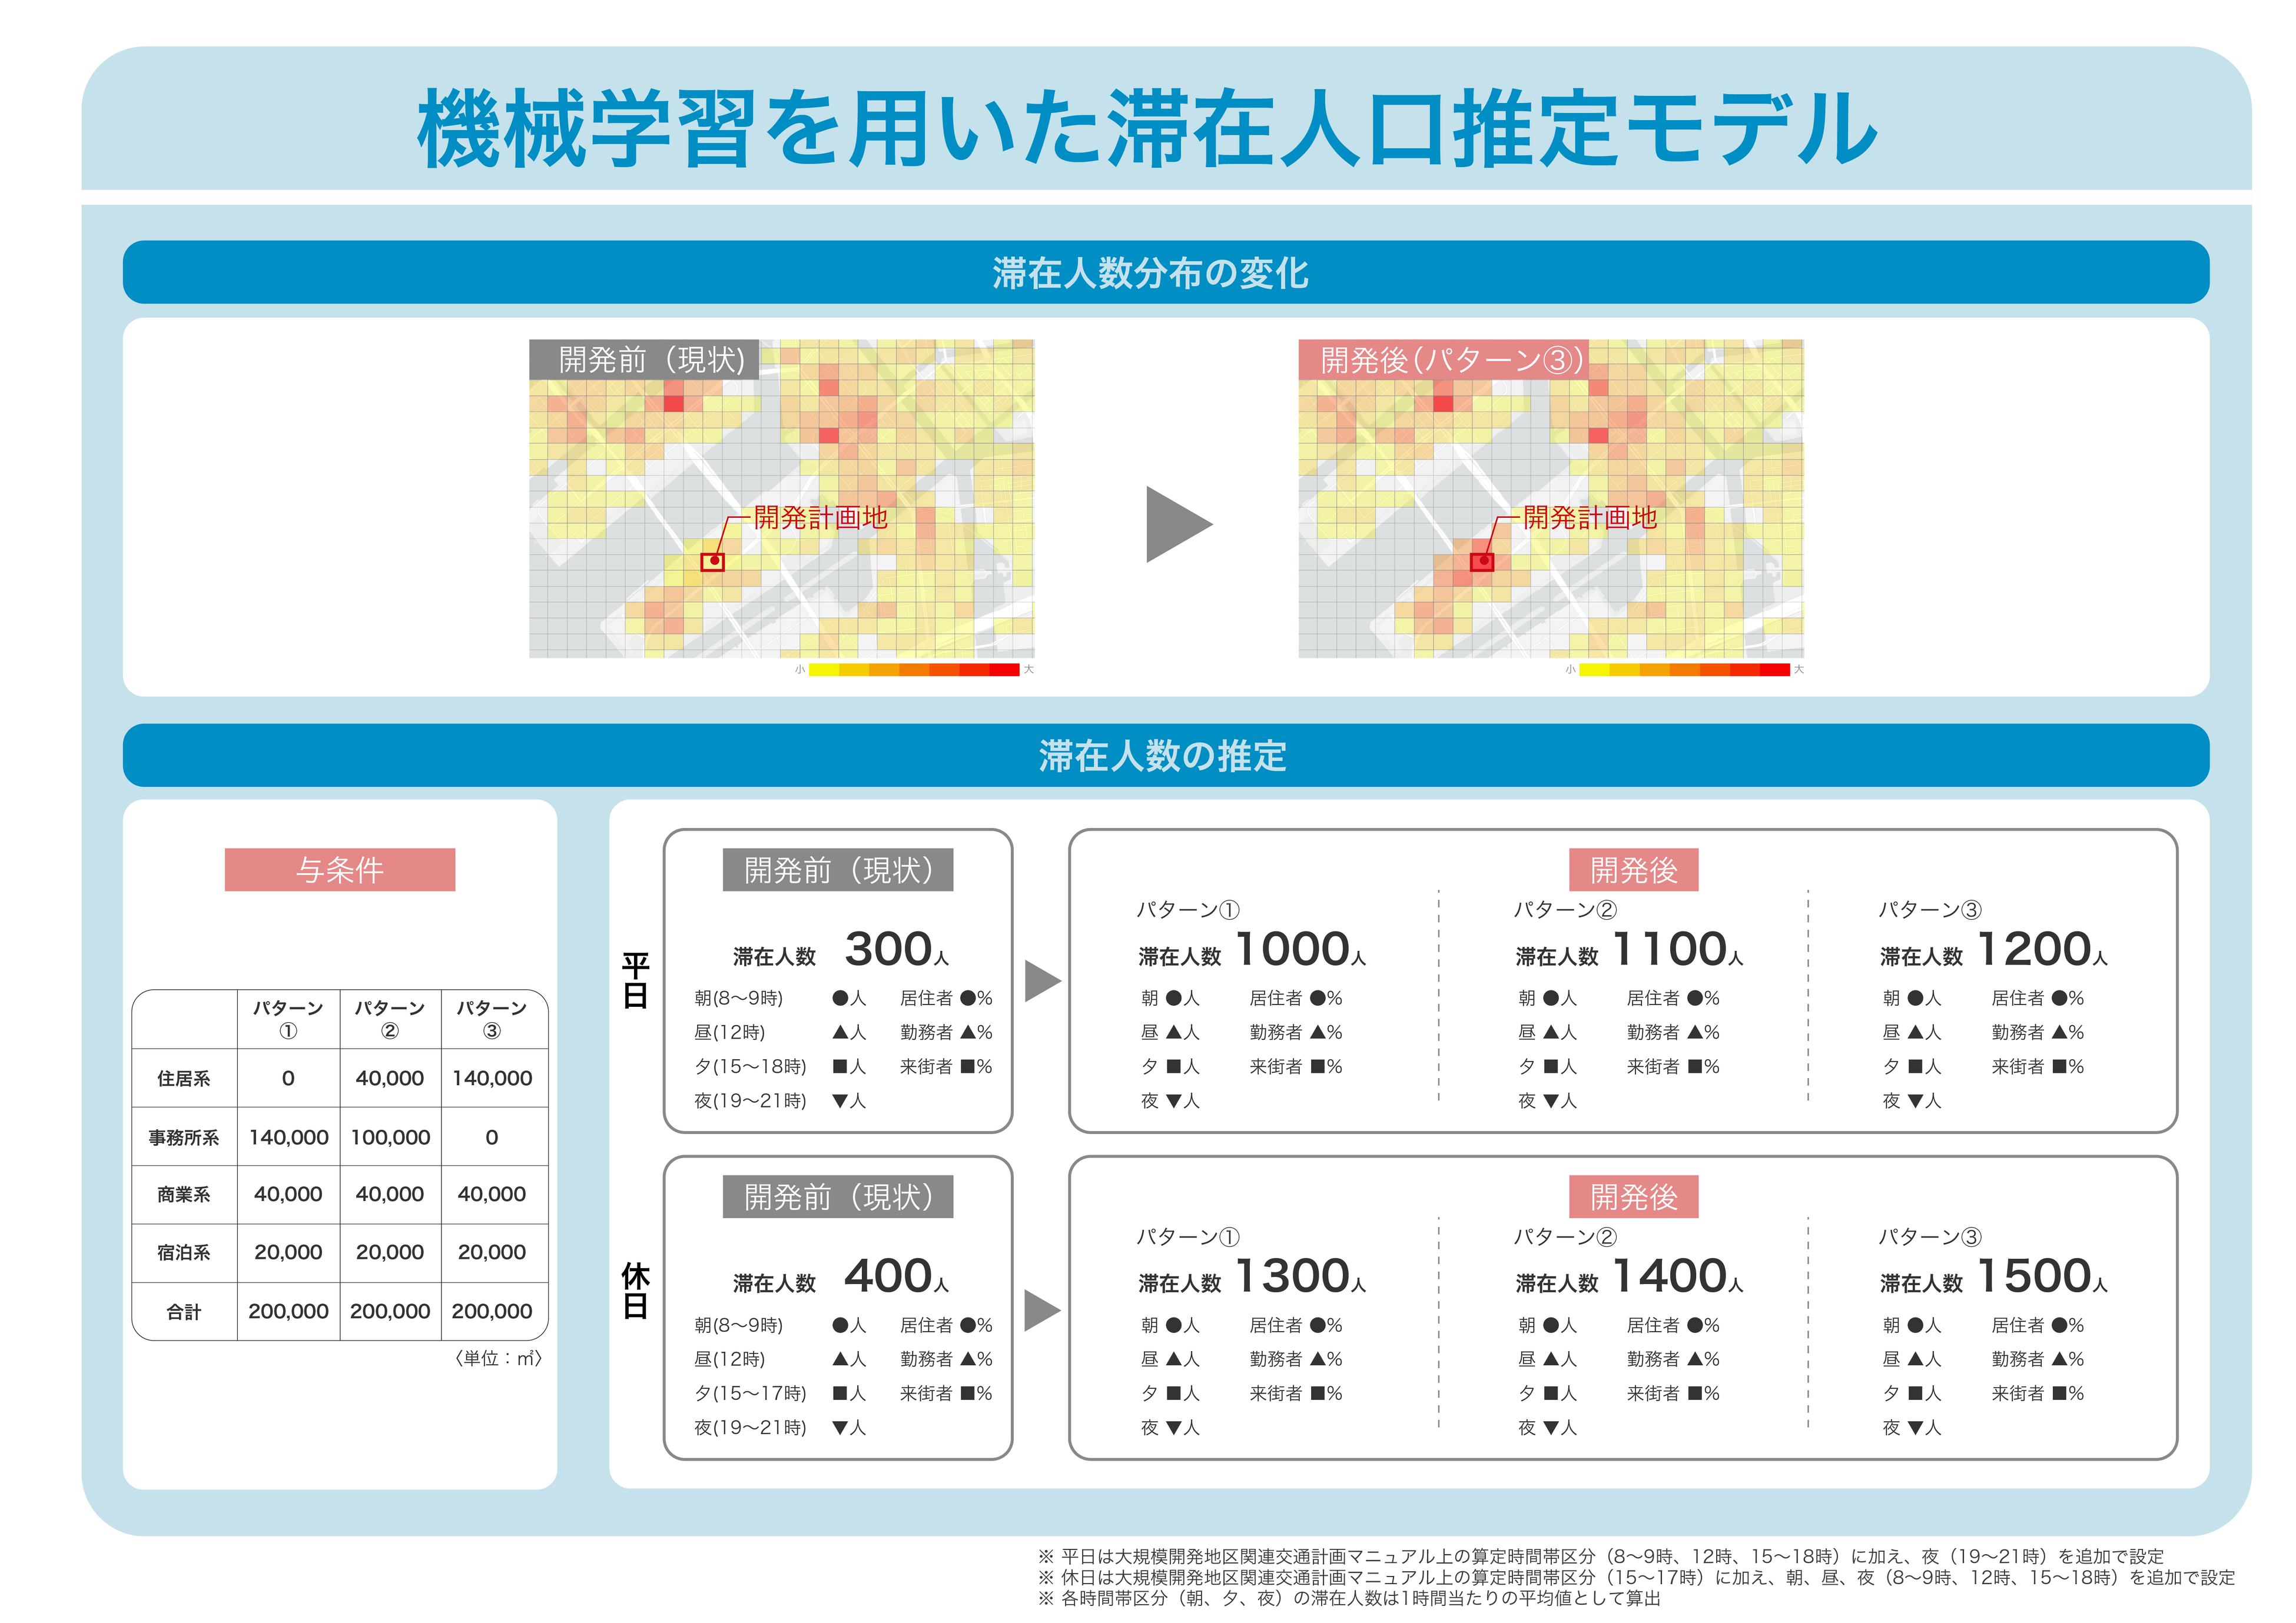The image size is (2296, 1623).
Task: Click the 与条件 pink label
Action: click(339, 870)
